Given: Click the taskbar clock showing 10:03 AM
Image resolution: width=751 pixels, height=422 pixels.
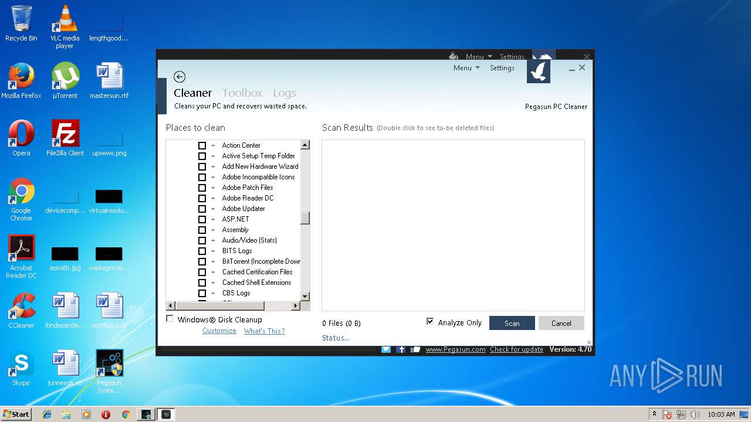Looking at the screenshot, I should click(x=721, y=414).
